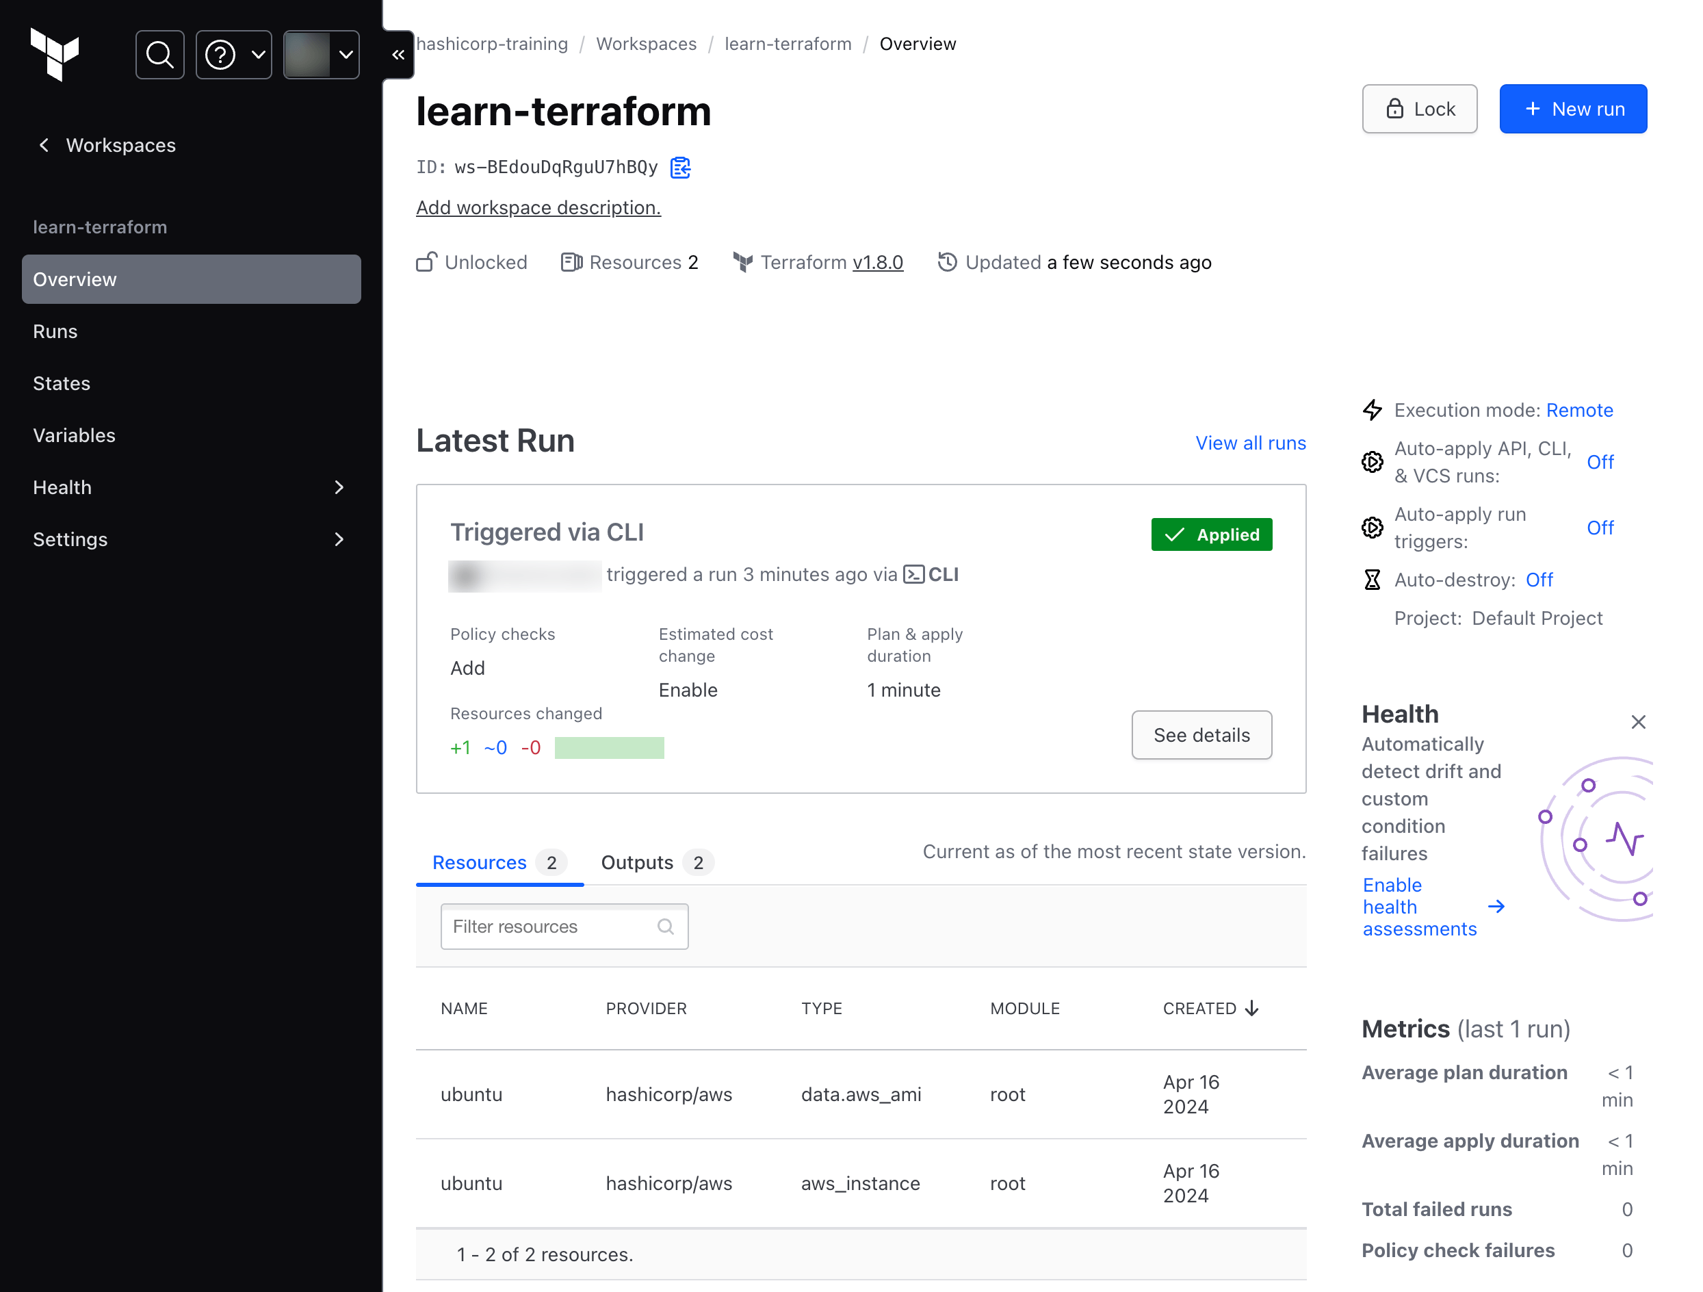Switch to the Outputs tab
This screenshot has height=1292, width=1703.
[637, 862]
